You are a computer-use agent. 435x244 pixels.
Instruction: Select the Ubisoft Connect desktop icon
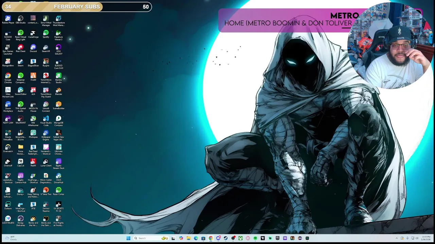[x=46, y=107]
